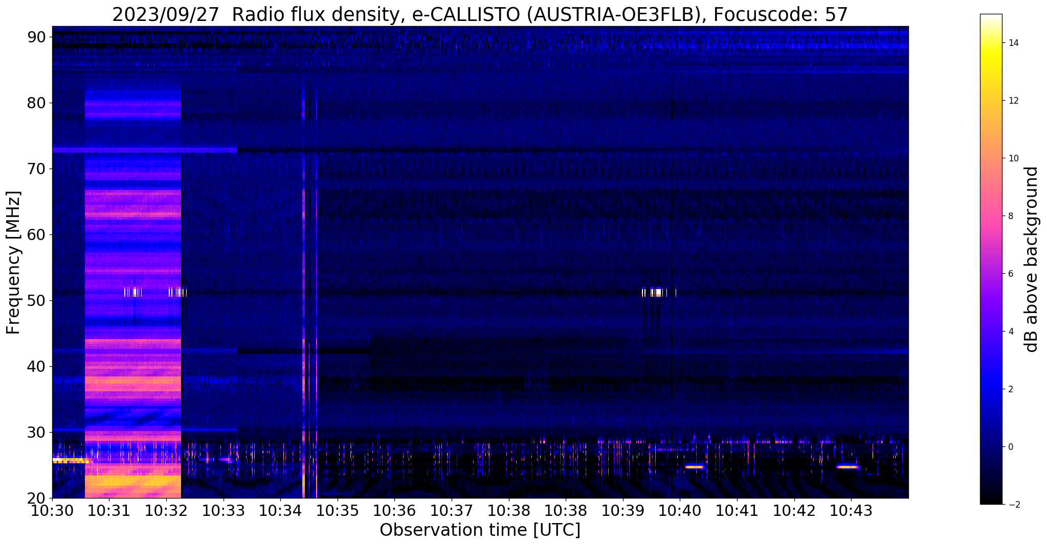Click the 10:39 time tick label
Screen dimensions: 1047x545
click(x=623, y=511)
